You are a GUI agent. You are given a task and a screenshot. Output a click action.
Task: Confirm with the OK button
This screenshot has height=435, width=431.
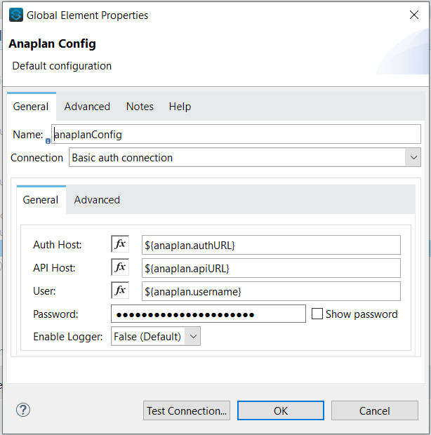click(x=281, y=410)
